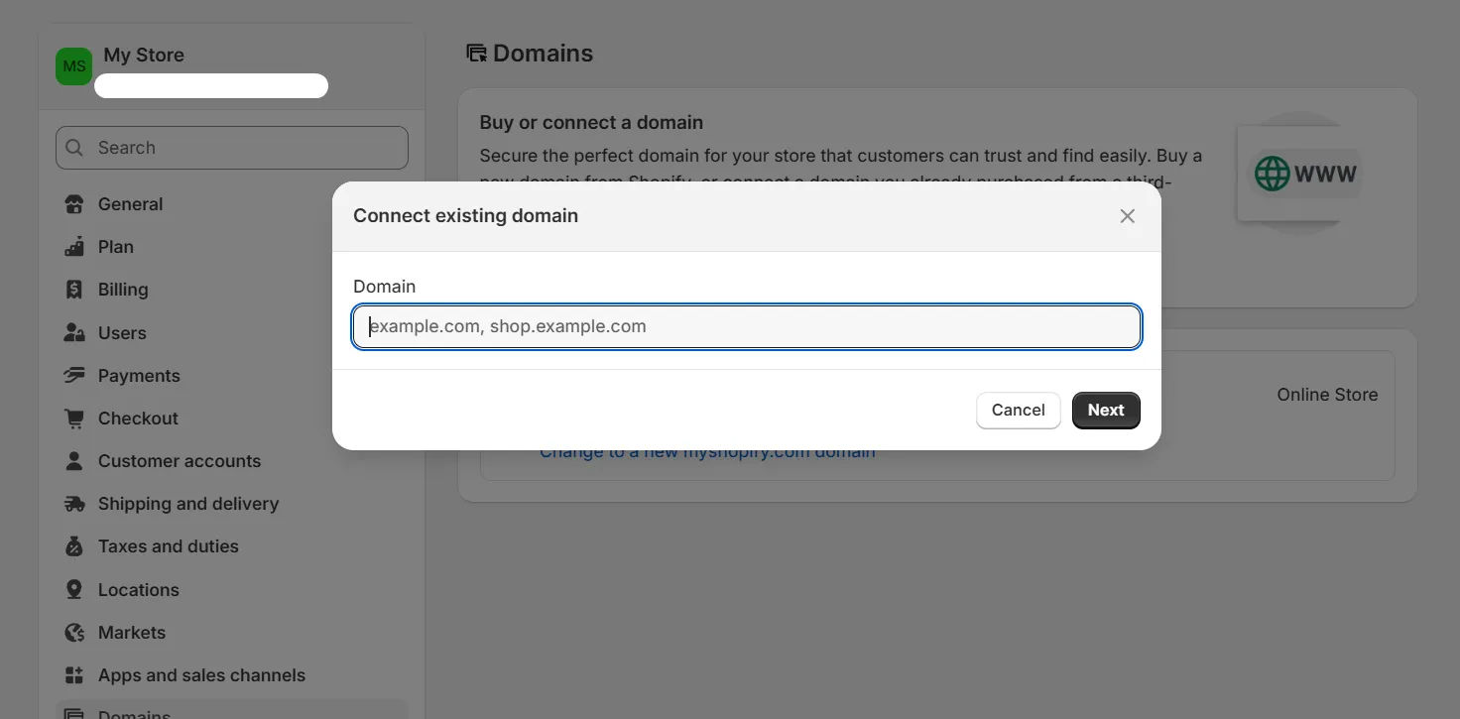Click the Cancel button
Viewport: 1460px width, 719px height.
click(x=1019, y=411)
